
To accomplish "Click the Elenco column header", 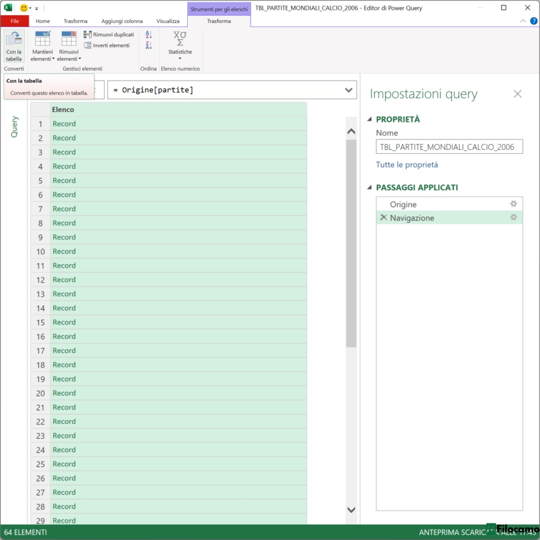I will [178, 110].
